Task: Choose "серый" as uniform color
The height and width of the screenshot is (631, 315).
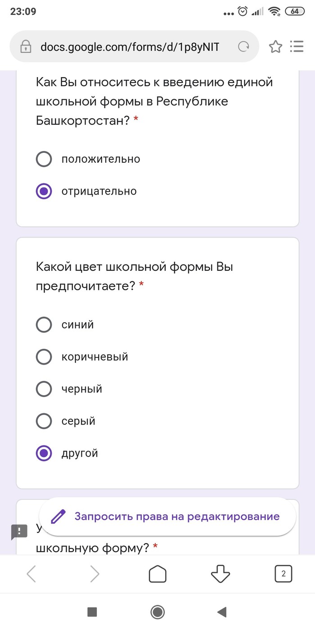Action: pyautogui.click(x=44, y=421)
